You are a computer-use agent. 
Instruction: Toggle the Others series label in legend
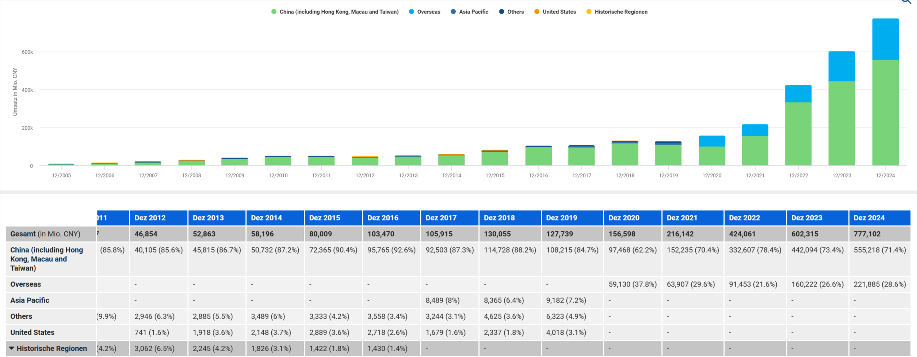point(515,12)
